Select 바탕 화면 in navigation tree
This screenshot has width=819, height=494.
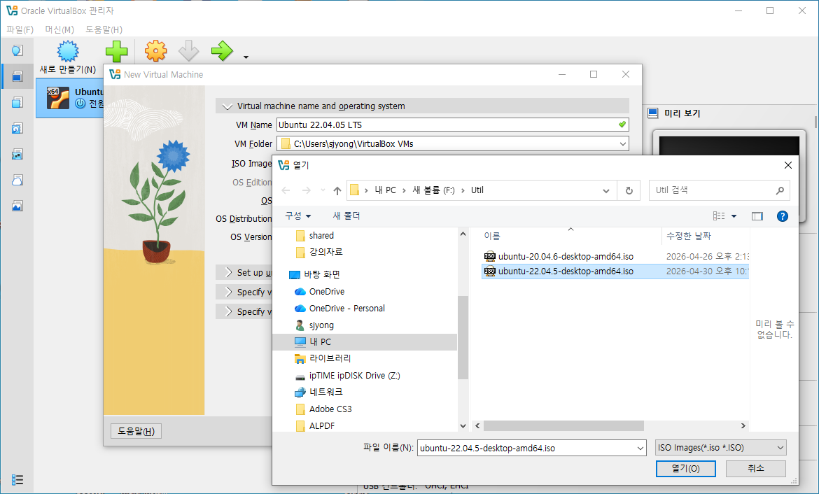(x=314, y=274)
